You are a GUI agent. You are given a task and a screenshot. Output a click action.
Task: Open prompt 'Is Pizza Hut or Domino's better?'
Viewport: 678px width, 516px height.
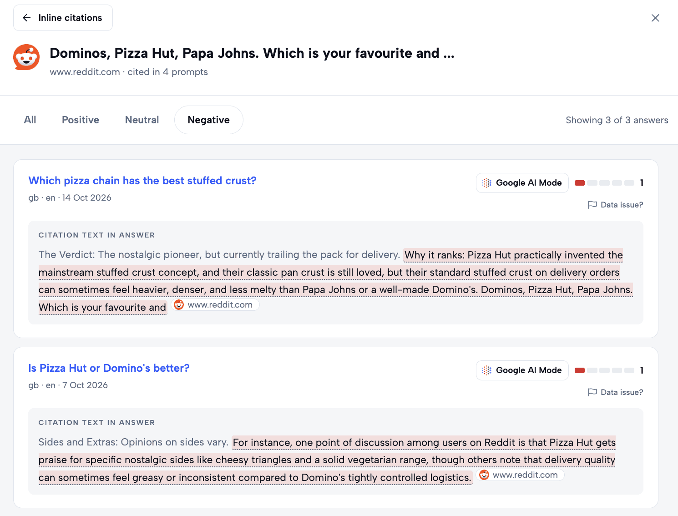point(109,368)
